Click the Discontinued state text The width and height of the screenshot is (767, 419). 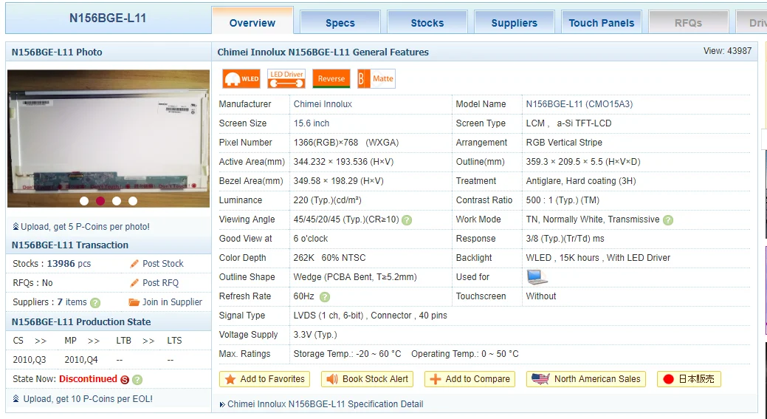click(x=88, y=379)
